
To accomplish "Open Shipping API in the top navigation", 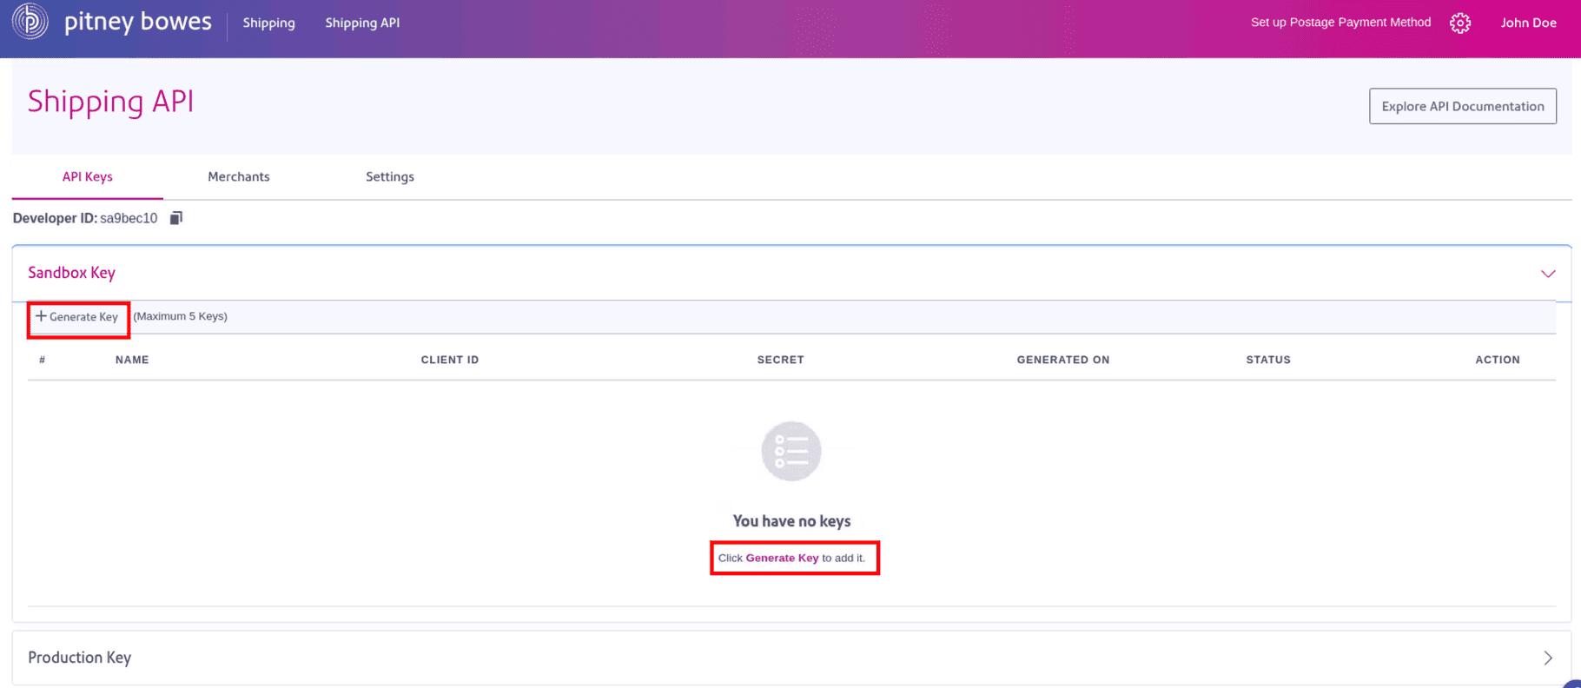I will 362,23.
